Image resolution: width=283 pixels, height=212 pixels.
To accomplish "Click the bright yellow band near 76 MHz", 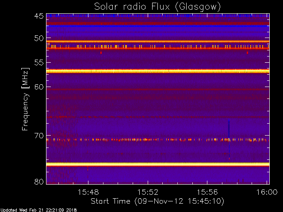I will point(158,164).
